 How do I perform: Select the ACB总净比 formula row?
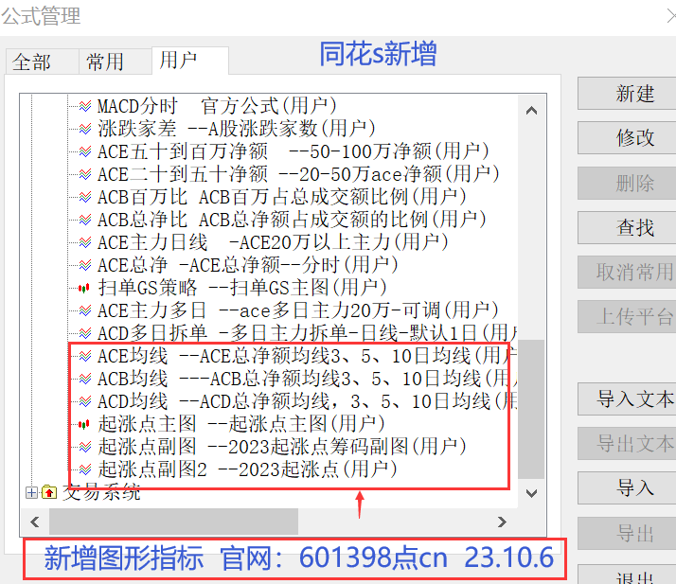(x=292, y=220)
